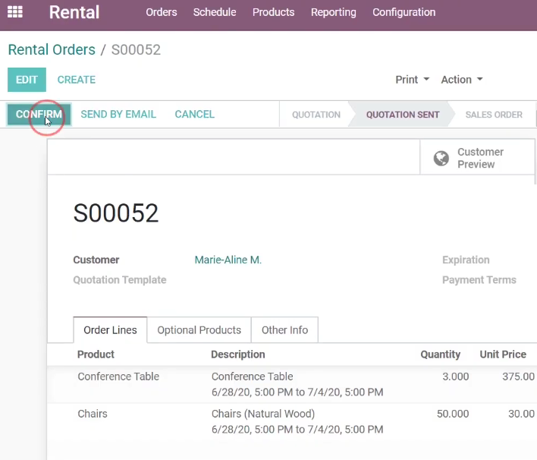Confirm the rental quotation
This screenshot has height=460, width=537.
39,114
